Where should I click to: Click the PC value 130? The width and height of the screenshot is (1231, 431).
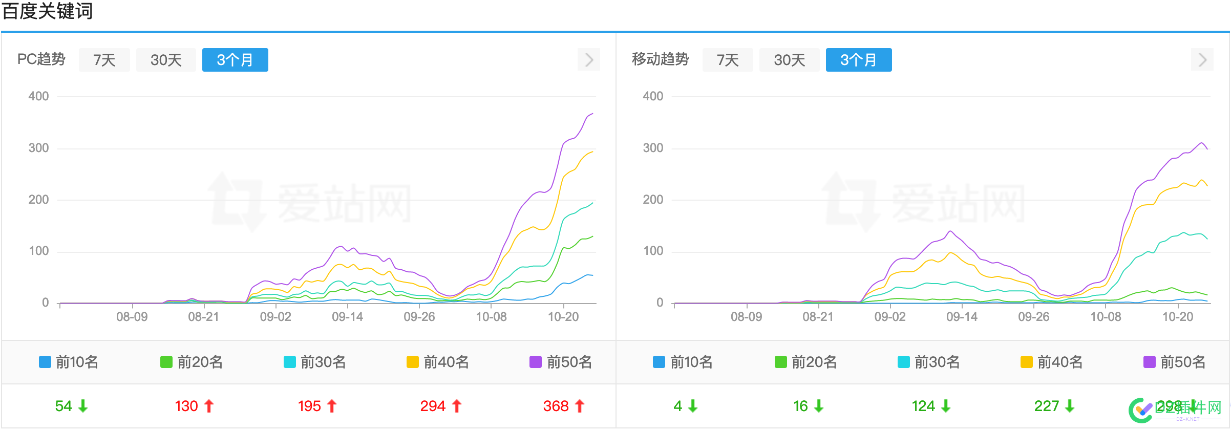click(x=186, y=406)
